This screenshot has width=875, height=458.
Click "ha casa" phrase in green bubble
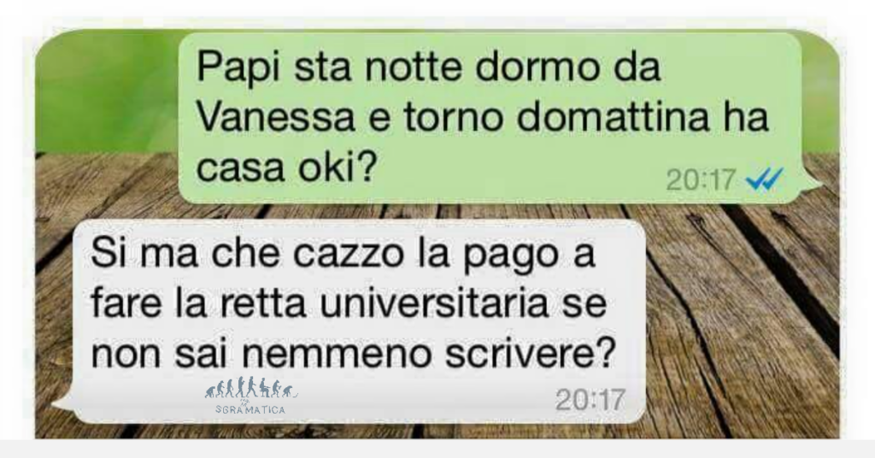482,142
